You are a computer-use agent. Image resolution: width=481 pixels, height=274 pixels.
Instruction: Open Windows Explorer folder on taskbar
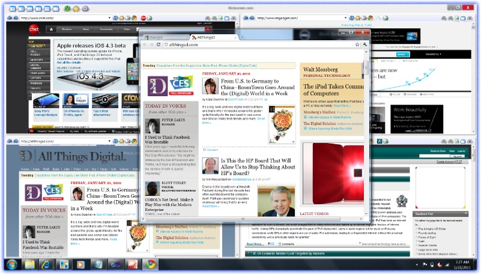point(30,264)
